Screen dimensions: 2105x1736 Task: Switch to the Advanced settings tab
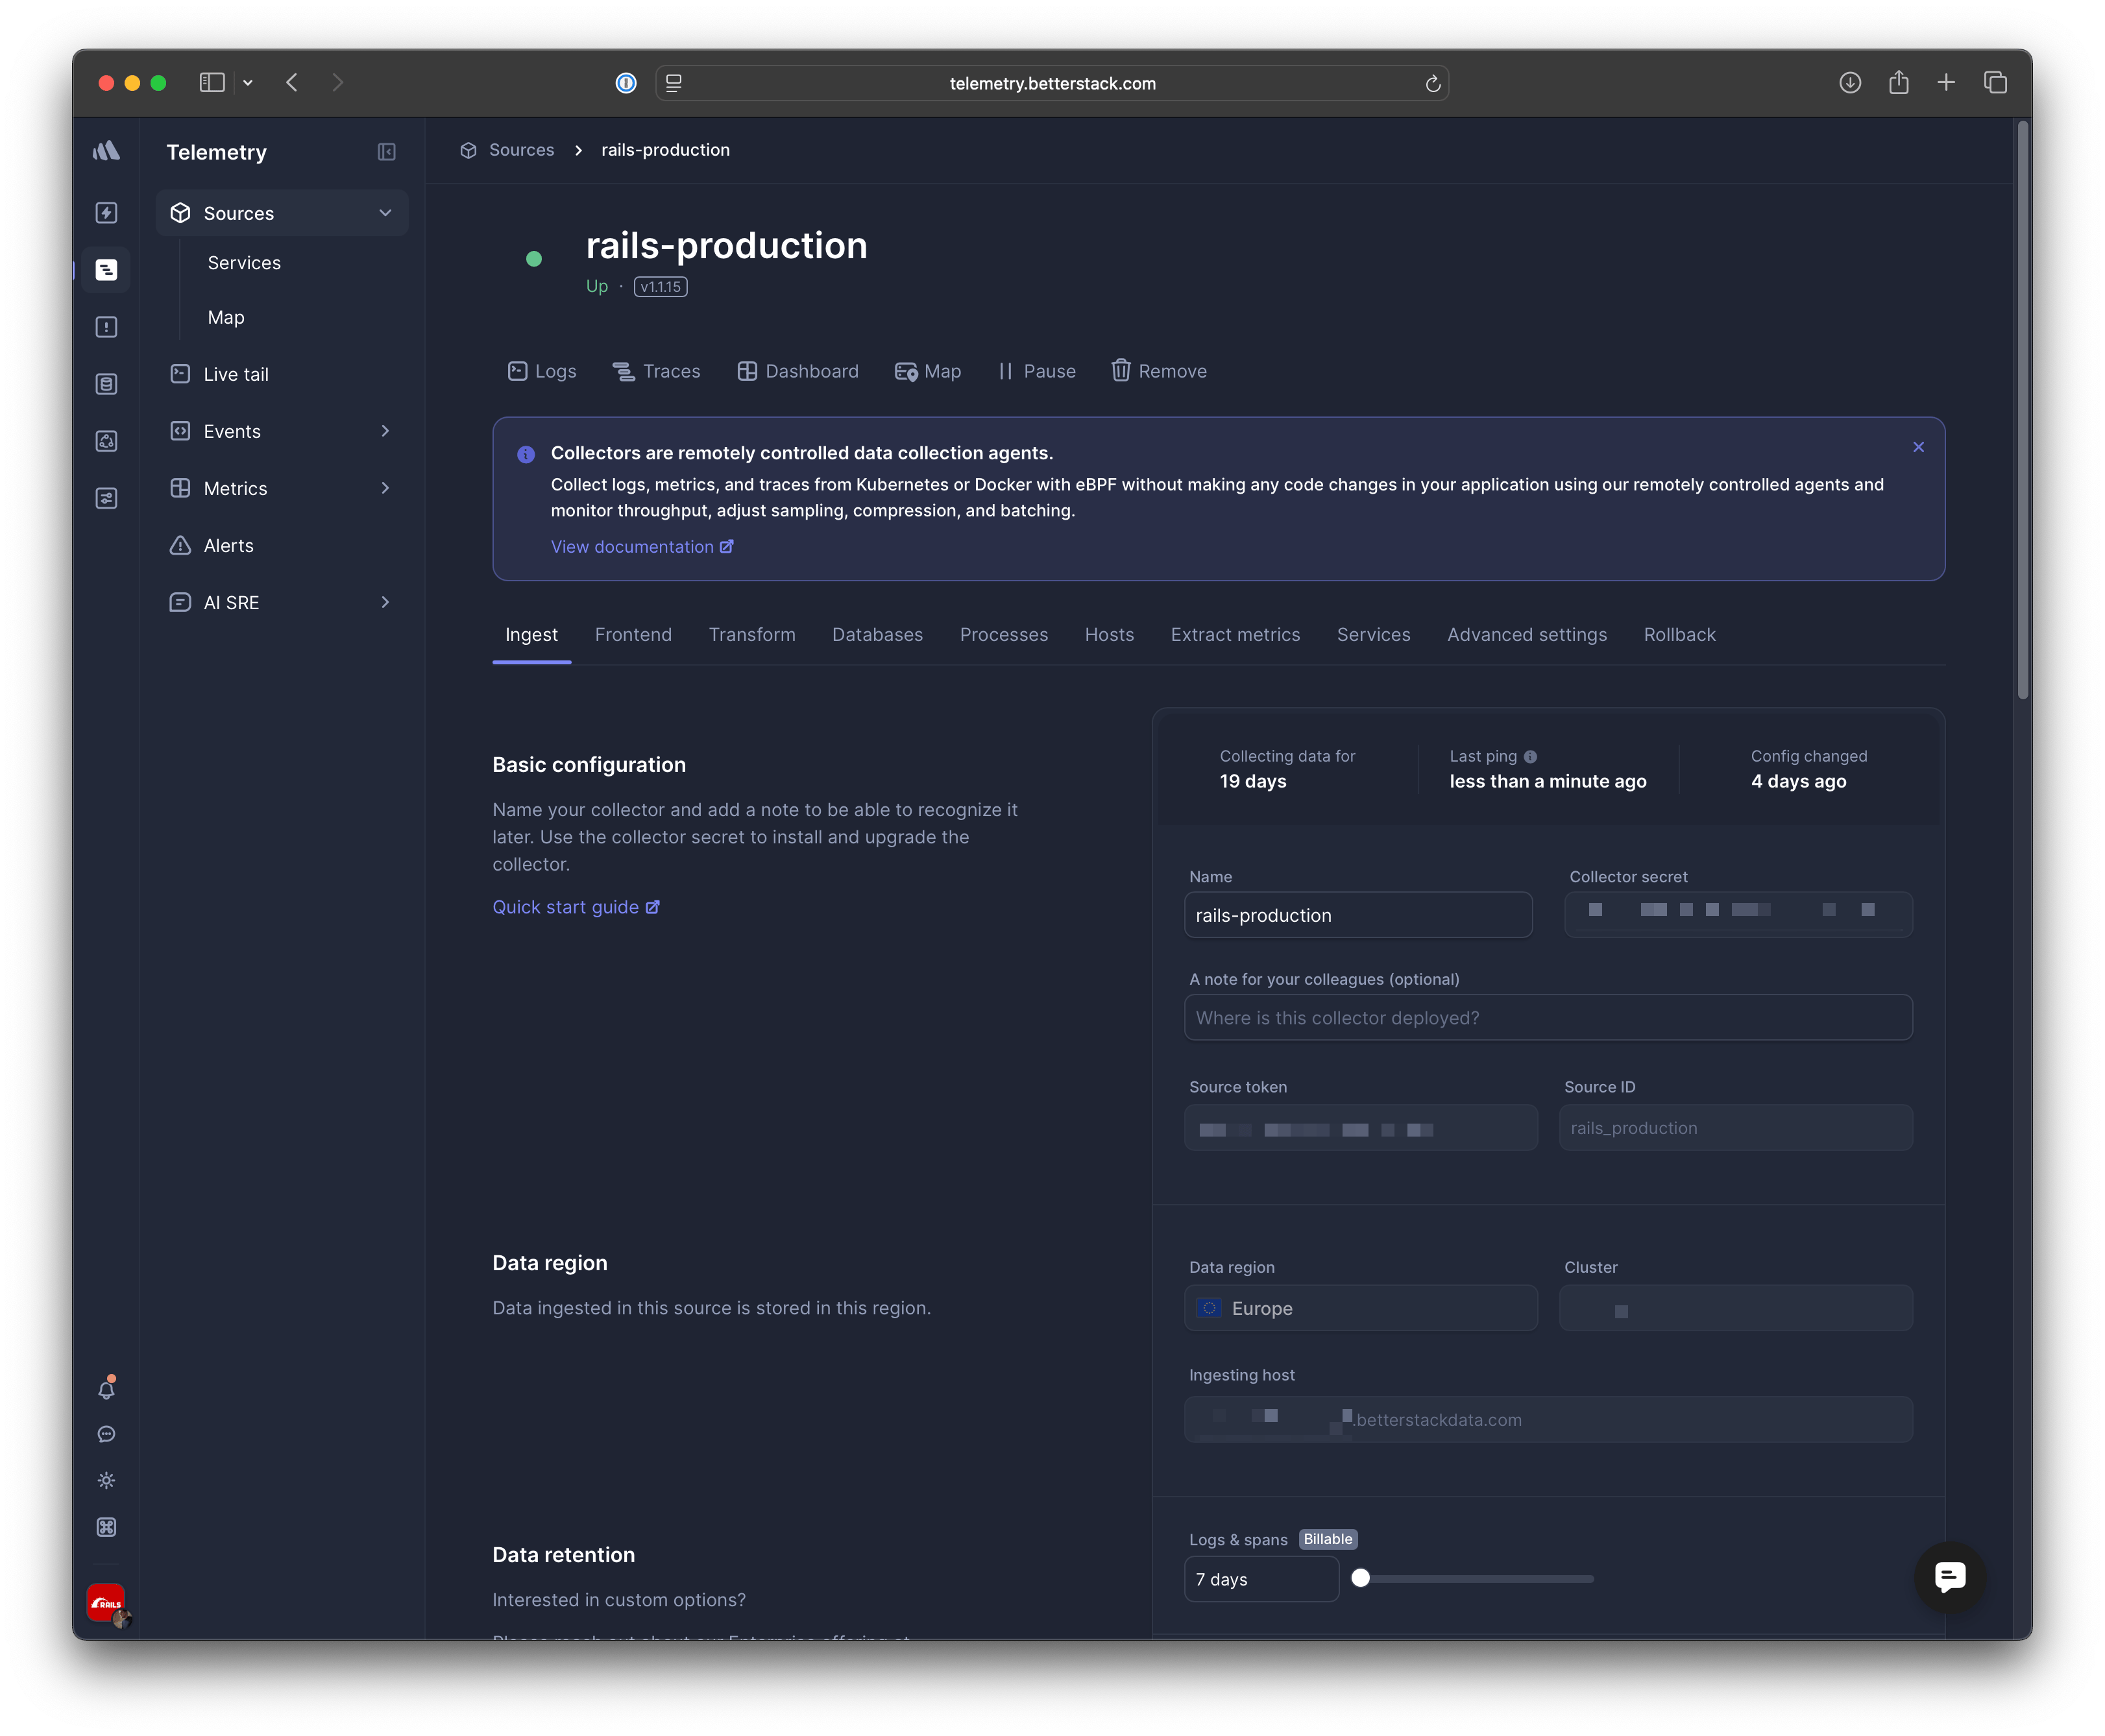(x=1526, y=635)
